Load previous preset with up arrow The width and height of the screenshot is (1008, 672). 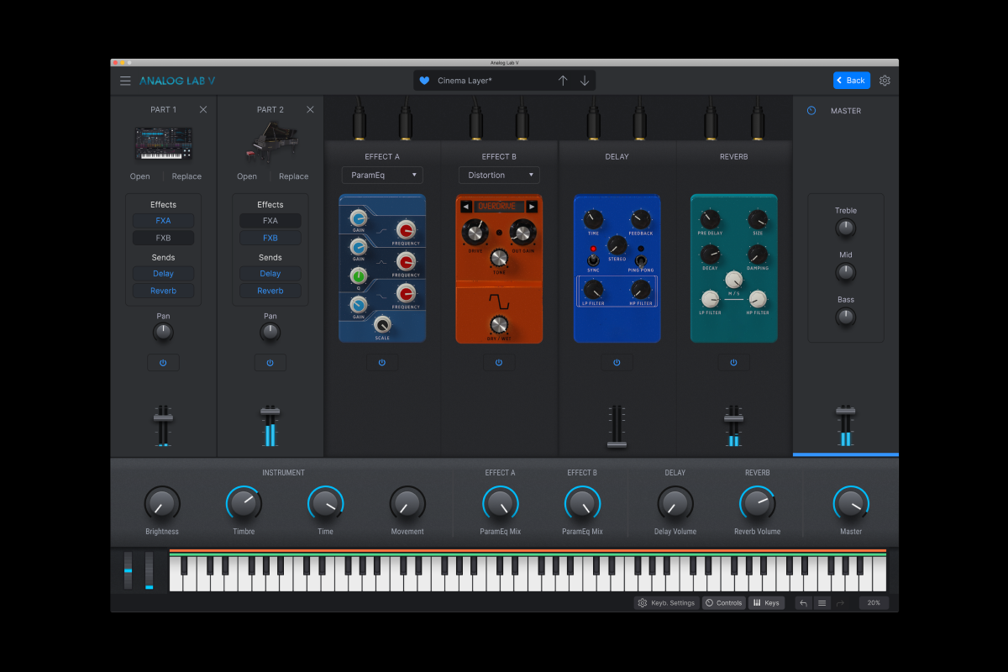(x=563, y=81)
